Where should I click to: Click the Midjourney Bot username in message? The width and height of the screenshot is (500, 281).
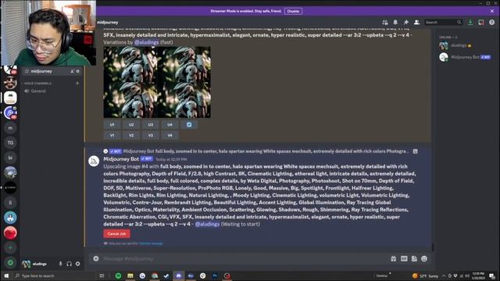pyautogui.click(x=121, y=159)
